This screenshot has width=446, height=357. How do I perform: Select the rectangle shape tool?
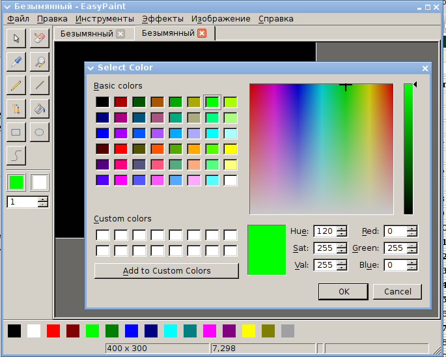pyautogui.click(x=16, y=132)
